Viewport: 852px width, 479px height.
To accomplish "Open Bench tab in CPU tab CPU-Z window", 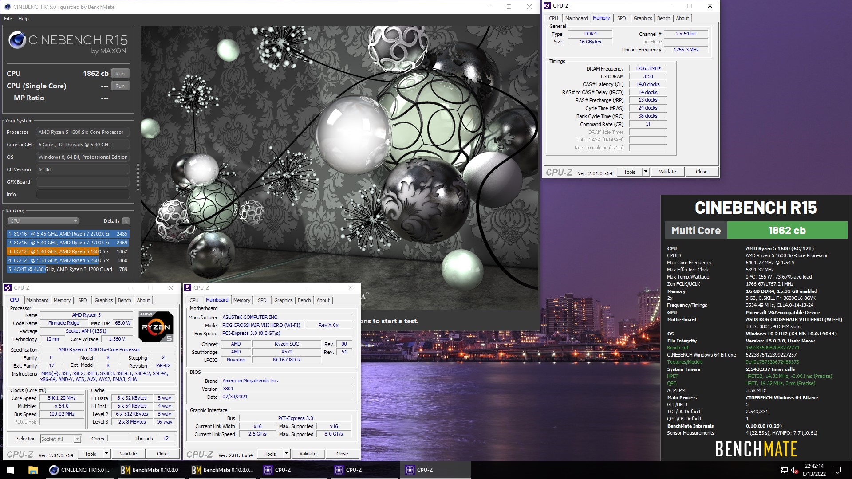I will click(124, 300).
